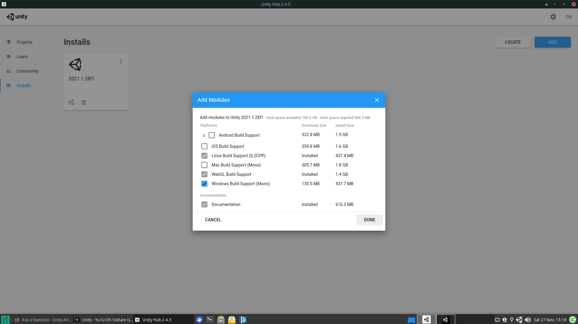Screen dimensions: 578x324
Task: Click the clock Sat 27 Nov 13:18
Action: tap(550, 320)
